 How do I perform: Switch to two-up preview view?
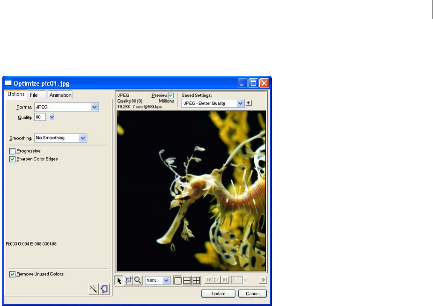[187, 281]
